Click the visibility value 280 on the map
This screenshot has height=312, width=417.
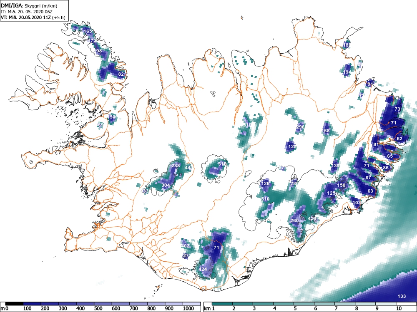(x=294, y=183)
